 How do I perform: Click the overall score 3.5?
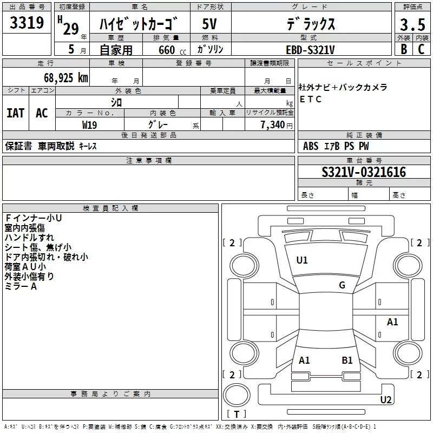(412, 24)
